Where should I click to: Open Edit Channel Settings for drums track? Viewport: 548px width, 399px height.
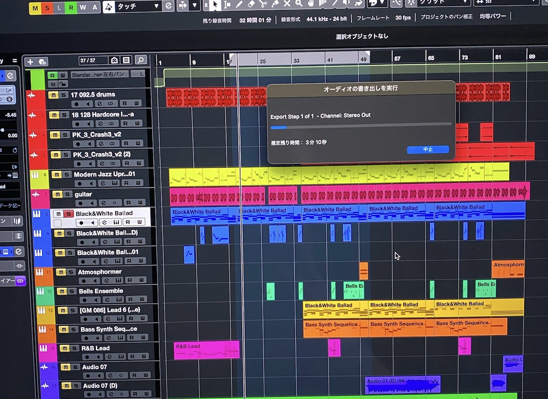[101, 104]
